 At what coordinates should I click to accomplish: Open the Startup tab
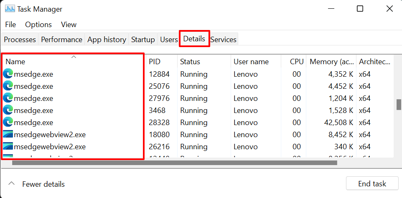143,40
